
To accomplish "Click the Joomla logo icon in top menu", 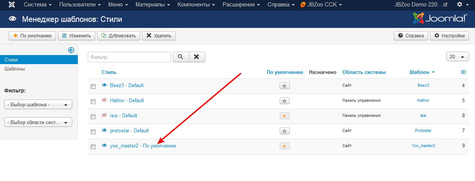I will pos(12,5).
